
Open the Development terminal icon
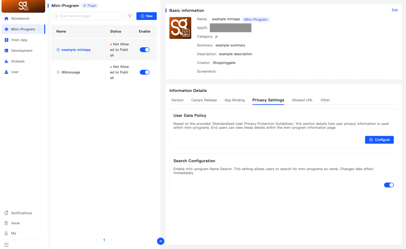[6, 51]
